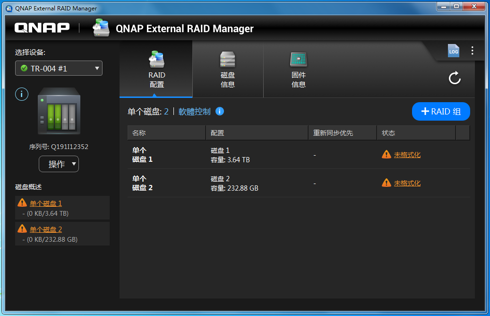
Task: Click the 軟體控制 mode link
Action: coord(194,112)
